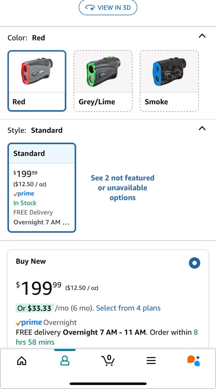Viewport: 216px width, 389px height.
Task: Collapse the Style section chevron
Action: (x=202, y=128)
